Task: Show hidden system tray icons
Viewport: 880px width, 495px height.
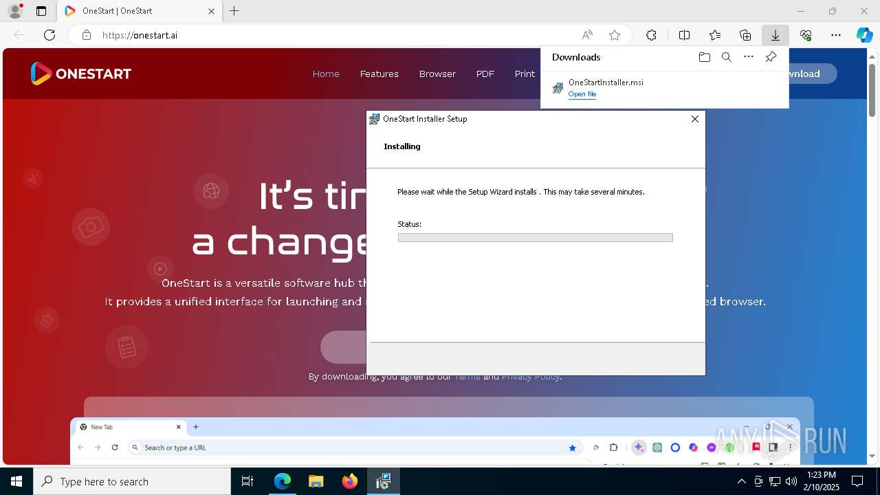Action: (741, 481)
